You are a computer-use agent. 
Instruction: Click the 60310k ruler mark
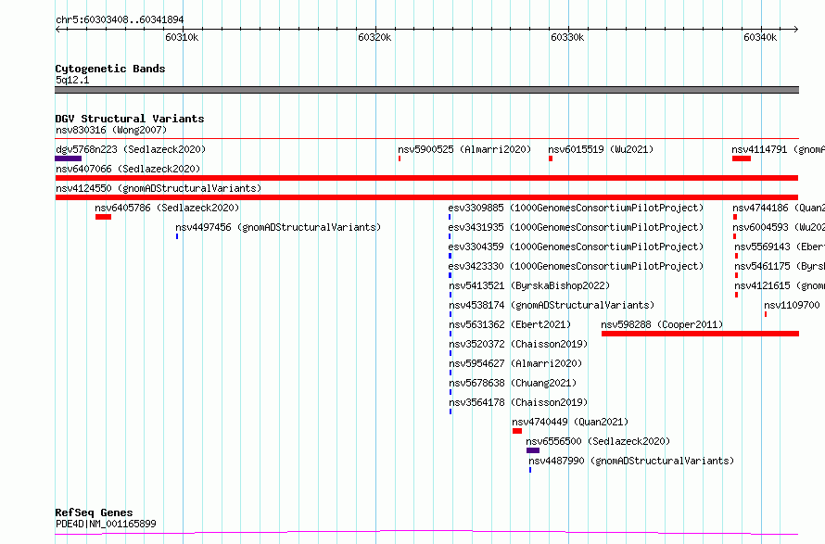pos(182,37)
